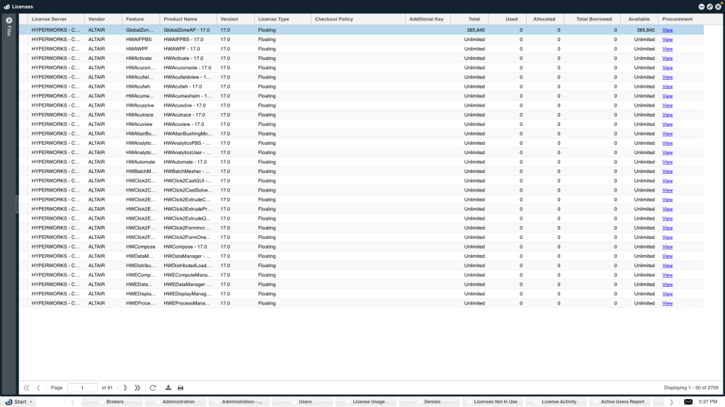Click View link for GlobalZoneAP - 17.0
The height and width of the screenshot is (407, 725).
click(666, 30)
